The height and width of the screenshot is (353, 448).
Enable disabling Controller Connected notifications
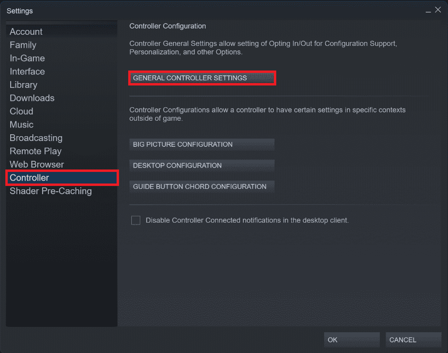pyautogui.click(x=135, y=220)
